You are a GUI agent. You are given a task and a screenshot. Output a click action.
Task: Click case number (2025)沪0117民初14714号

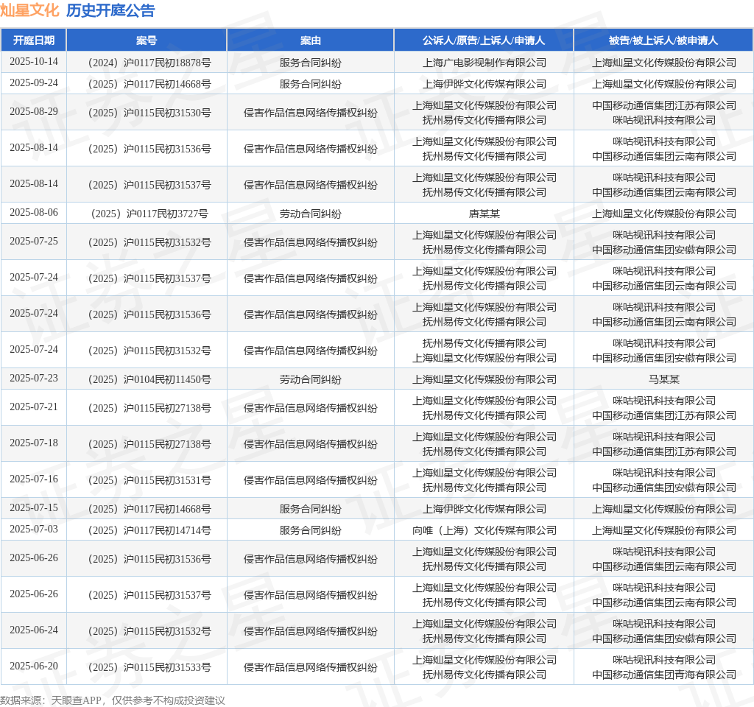coord(149,530)
